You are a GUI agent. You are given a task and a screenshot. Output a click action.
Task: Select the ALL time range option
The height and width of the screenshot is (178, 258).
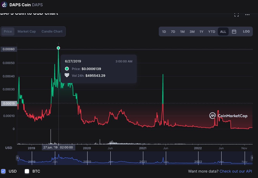(x=223, y=31)
